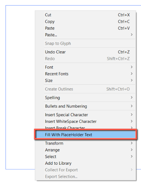The image size is (141, 183).
Task: Expand the Arrange submenu
Action: [x=85, y=150]
